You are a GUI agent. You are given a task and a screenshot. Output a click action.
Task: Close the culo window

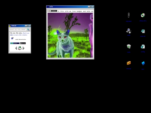pyautogui.click(x=93, y=7)
